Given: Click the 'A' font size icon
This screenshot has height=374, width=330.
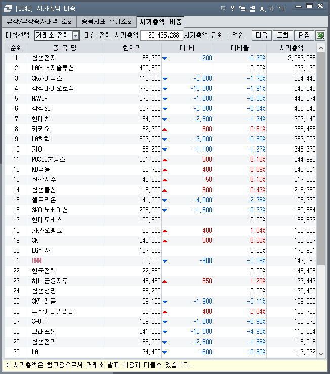Looking at the screenshot, I should click(262, 9).
